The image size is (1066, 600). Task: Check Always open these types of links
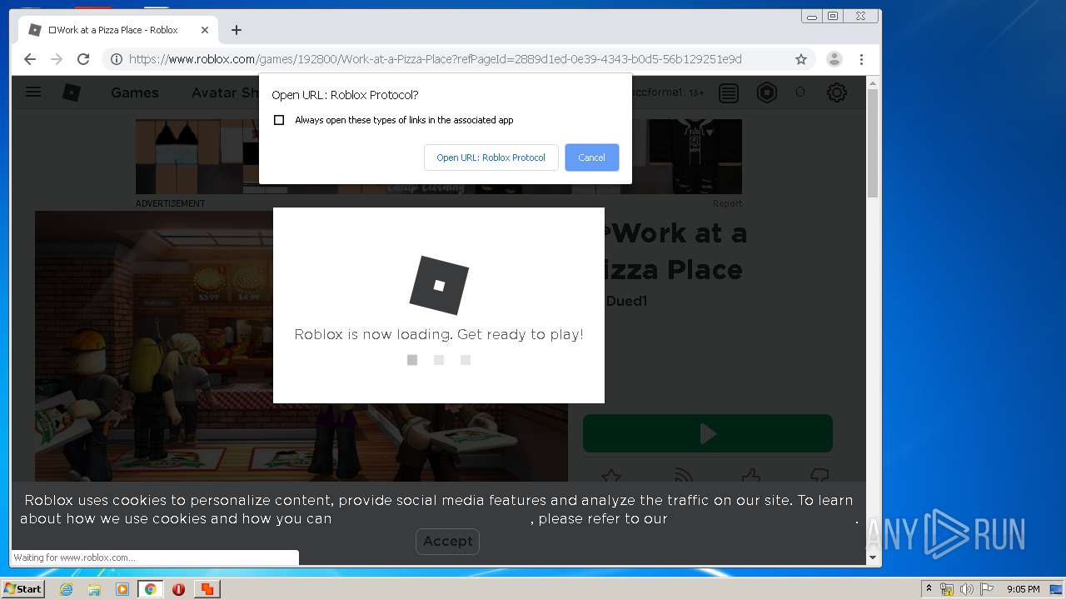pos(279,120)
